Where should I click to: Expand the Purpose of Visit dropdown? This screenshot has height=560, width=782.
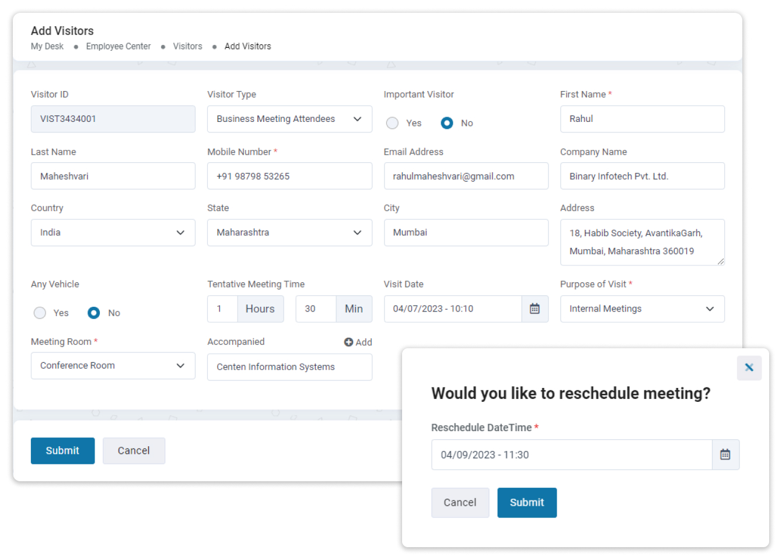click(x=642, y=309)
